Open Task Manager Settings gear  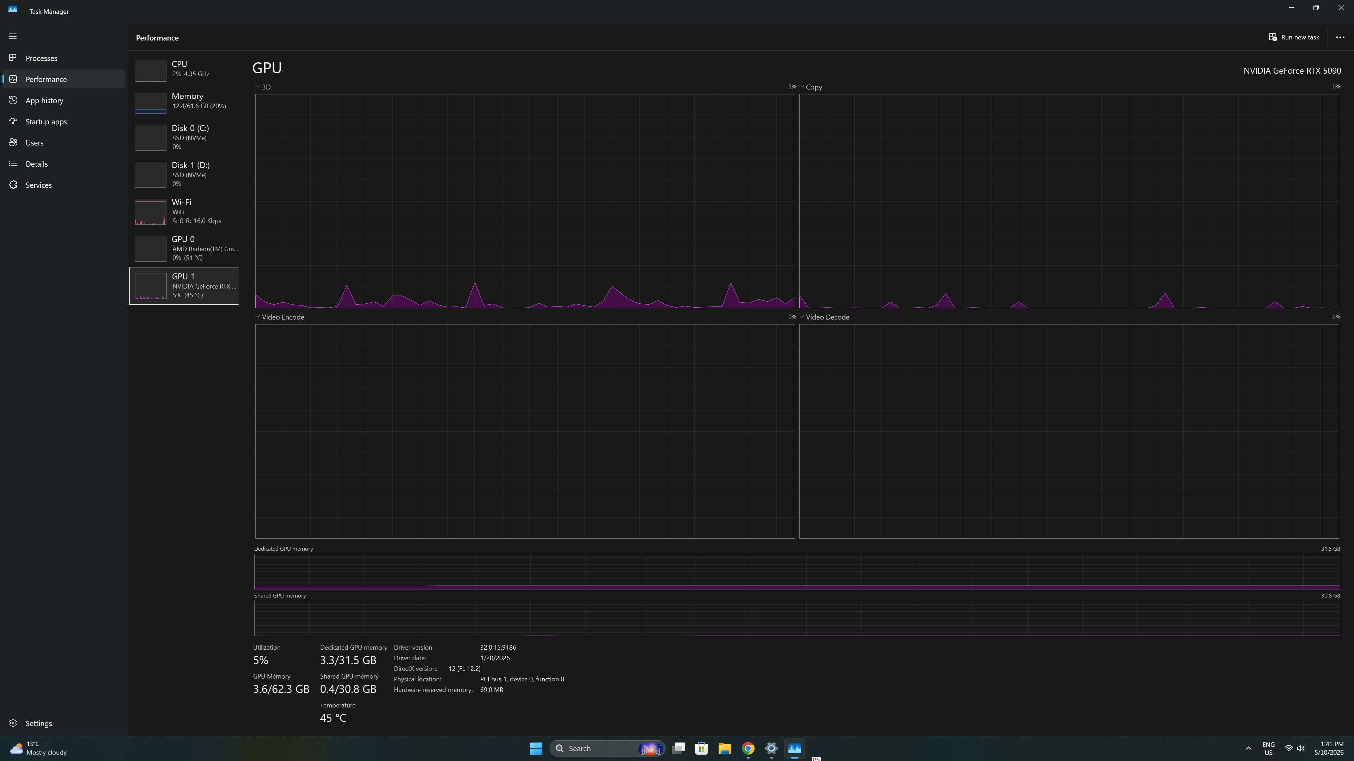tap(13, 723)
